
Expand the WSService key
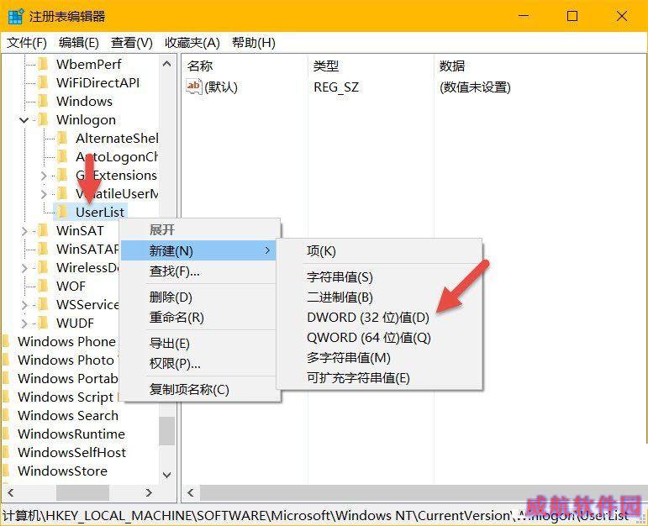pyautogui.click(x=24, y=305)
